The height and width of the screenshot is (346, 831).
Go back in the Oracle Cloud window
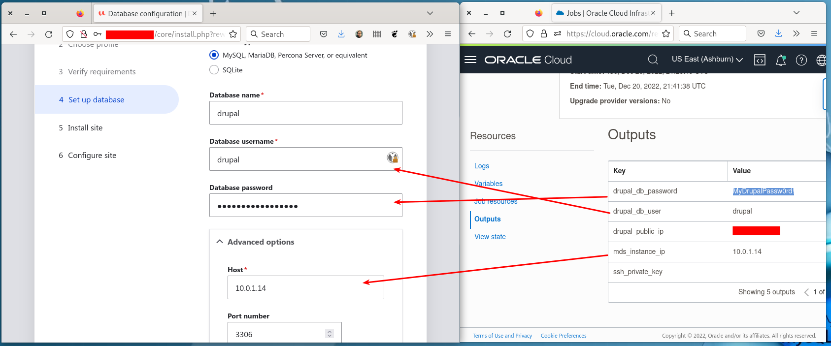(x=472, y=33)
